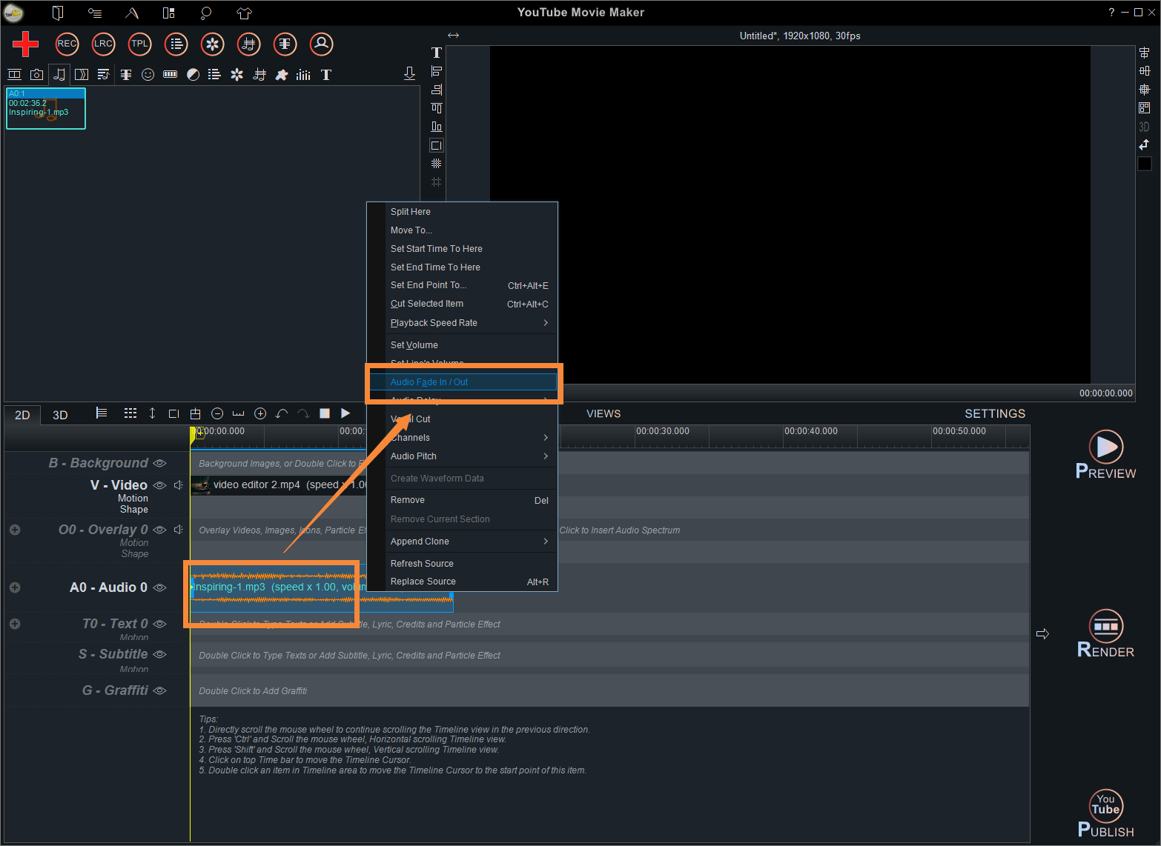
Task: Open the REC recording tool
Action: coord(67,44)
